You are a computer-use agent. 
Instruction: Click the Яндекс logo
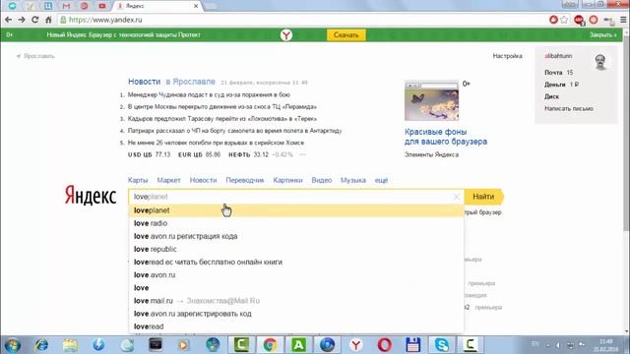91,196
